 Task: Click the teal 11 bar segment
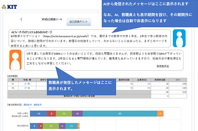(71, 126)
